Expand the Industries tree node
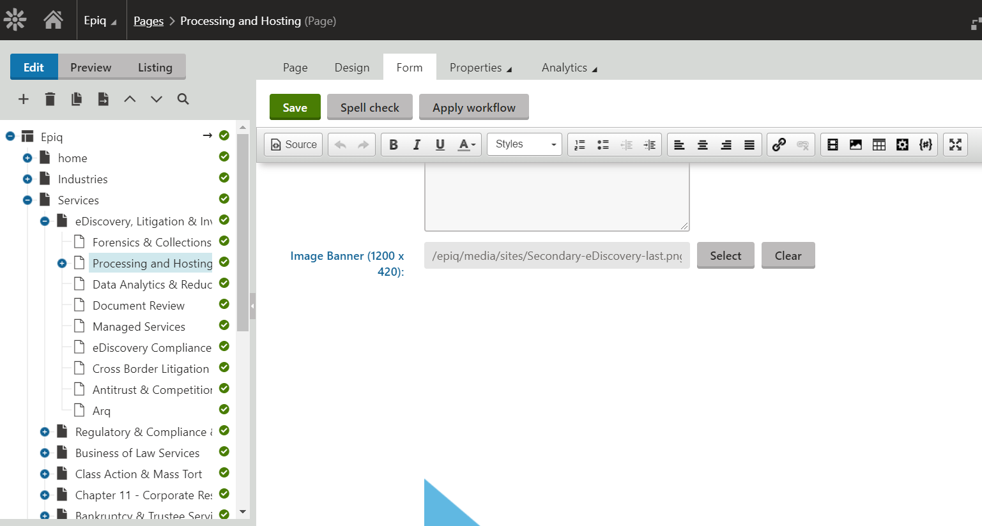The height and width of the screenshot is (526, 982). (x=27, y=179)
